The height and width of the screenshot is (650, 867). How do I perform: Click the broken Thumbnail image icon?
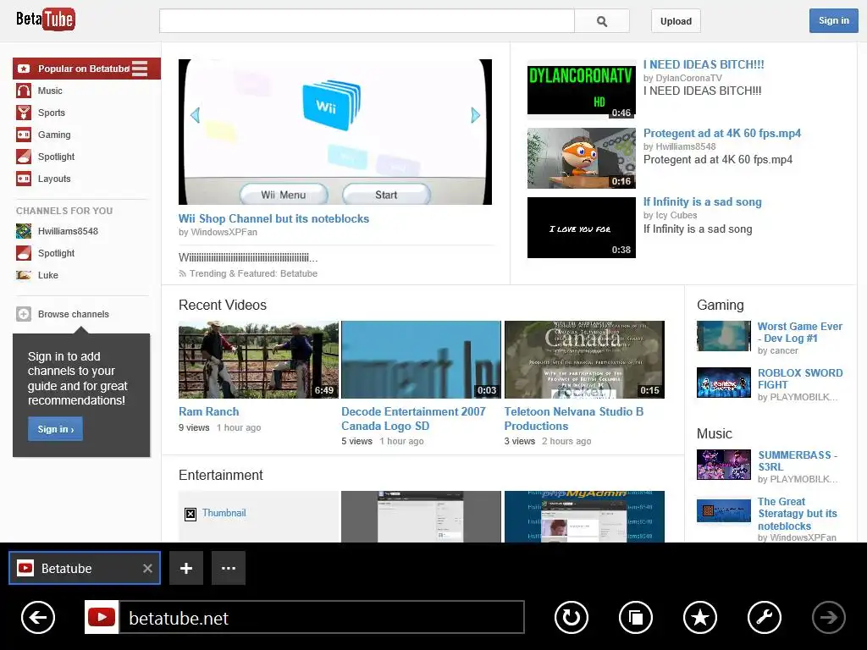191,515
